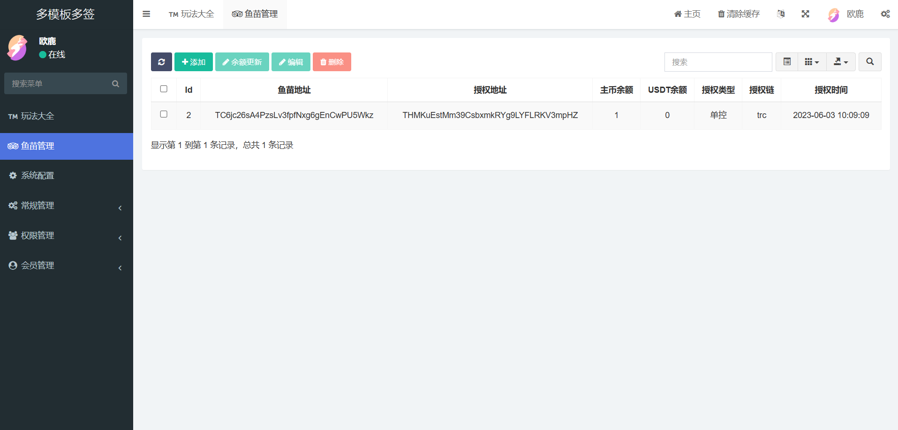Check the select-all checkbox in the table header

(x=164, y=89)
